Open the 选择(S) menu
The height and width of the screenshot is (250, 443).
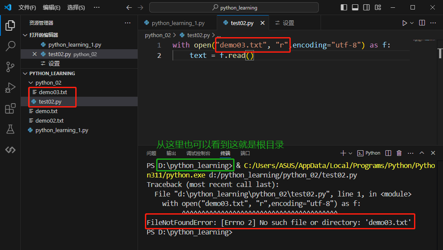[x=76, y=8]
